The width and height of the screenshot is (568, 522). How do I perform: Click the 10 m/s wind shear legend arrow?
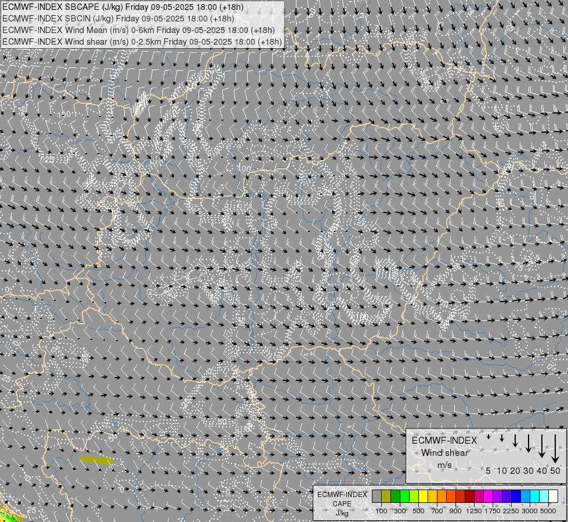(x=502, y=438)
